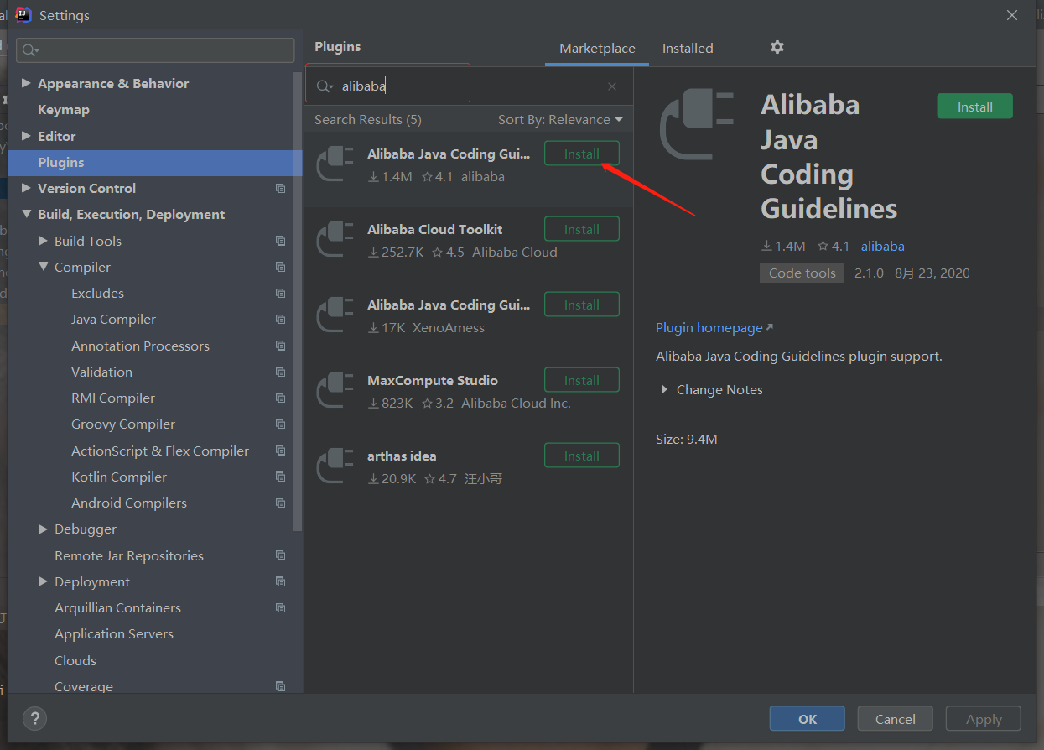Click the settings tree vertical scrollbar
This screenshot has height=750, width=1044.
[298, 302]
